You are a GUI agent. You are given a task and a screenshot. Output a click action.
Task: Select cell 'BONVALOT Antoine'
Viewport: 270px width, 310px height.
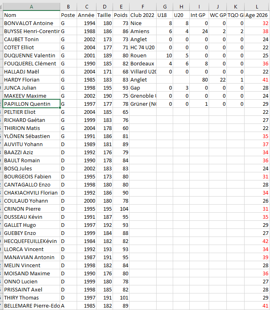point(31,23)
